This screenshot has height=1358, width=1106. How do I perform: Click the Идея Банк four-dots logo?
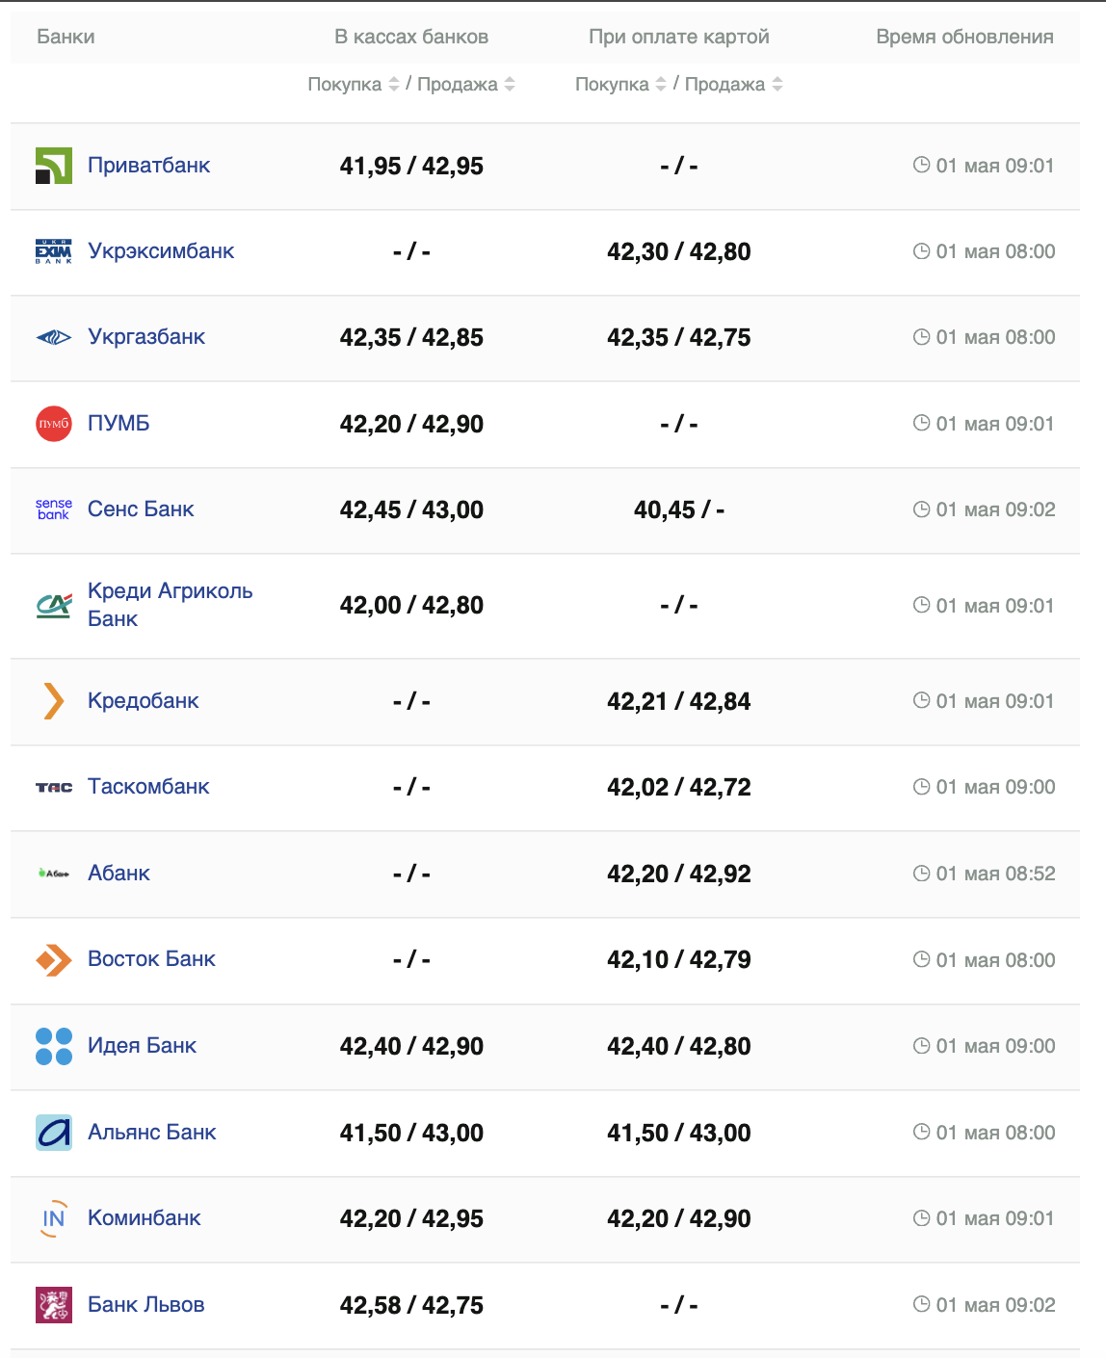click(x=54, y=1046)
